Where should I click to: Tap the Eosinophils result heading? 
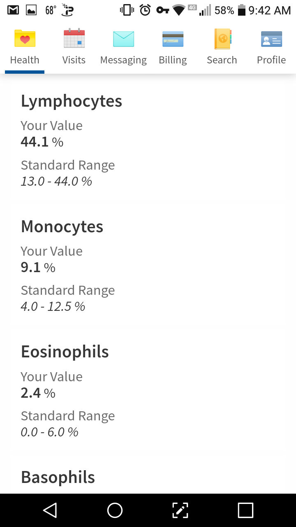pyautogui.click(x=65, y=352)
